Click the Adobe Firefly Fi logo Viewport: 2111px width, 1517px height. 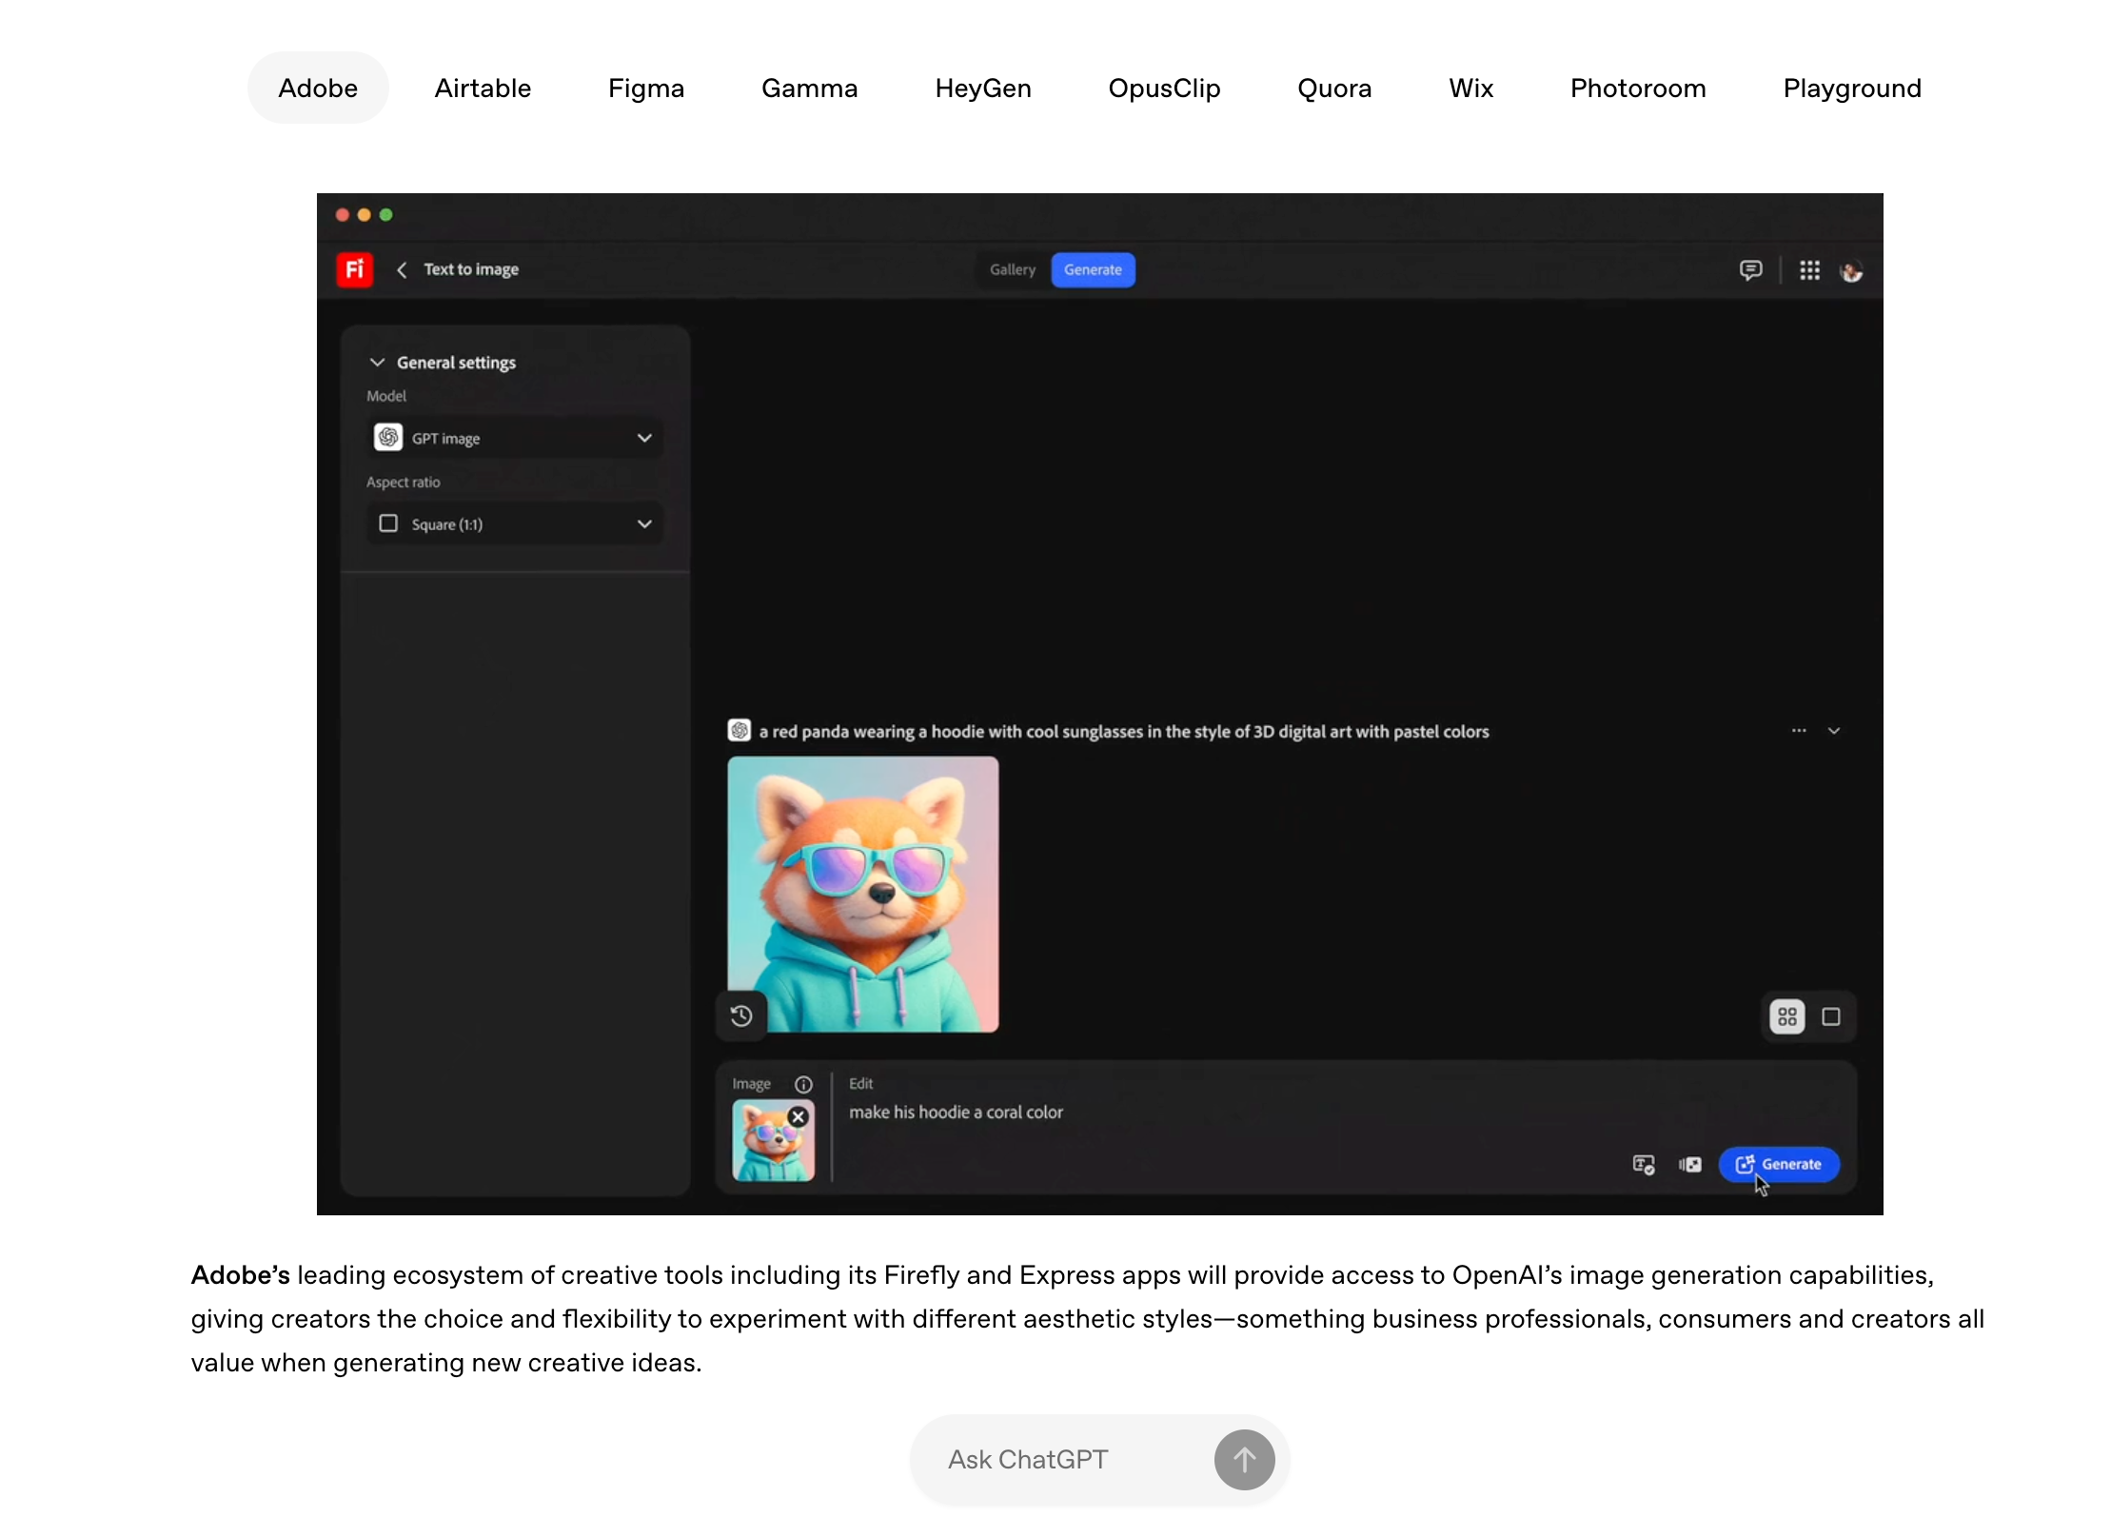tap(354, 269)
